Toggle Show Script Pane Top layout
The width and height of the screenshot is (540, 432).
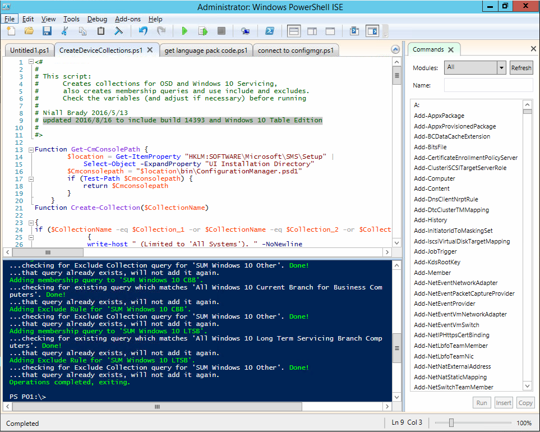(294, 31)
